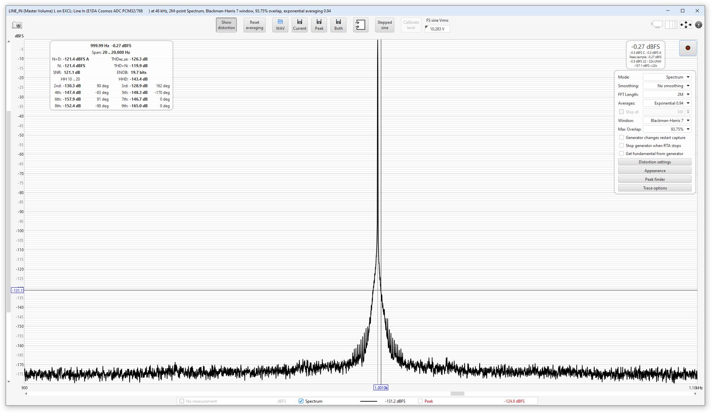Open the Smoothing dropdown
Image resolution: width=712 pixels, height=413 pixels.
point(667,86)
